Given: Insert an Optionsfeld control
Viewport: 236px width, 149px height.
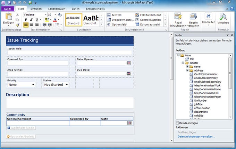Looking at the screenshot, I should 117,25.
